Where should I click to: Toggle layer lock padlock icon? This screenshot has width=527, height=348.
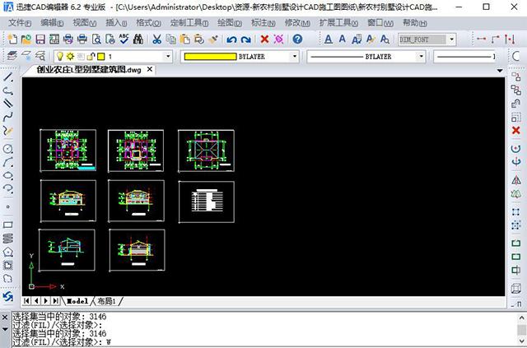coord(91,57)
